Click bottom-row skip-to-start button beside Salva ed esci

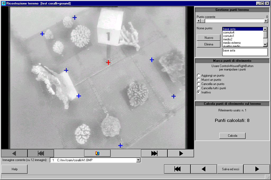[x=177, y=169]
